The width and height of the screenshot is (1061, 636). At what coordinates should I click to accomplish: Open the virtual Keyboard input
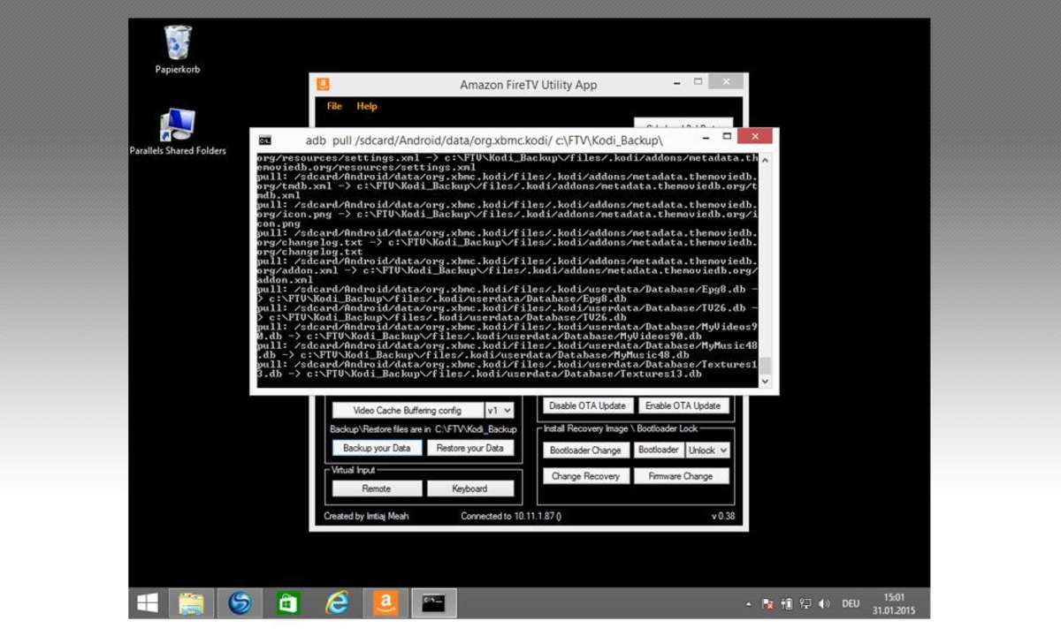pyautogui.click(x=469, y=488)
